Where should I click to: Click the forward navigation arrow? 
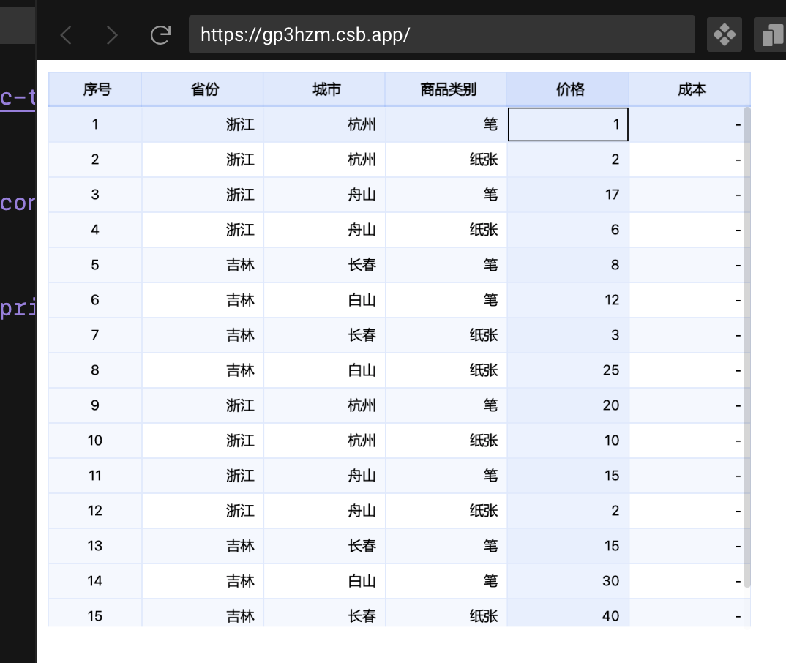tap(111, 34)
